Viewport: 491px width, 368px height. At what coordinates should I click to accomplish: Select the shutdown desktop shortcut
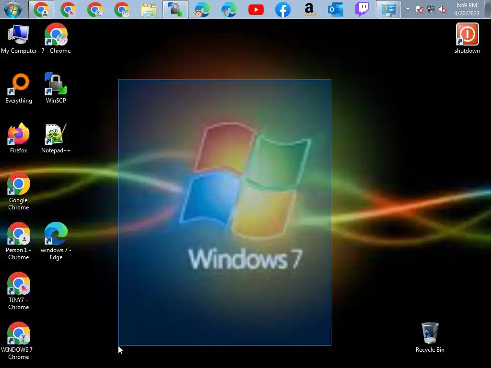467,38
